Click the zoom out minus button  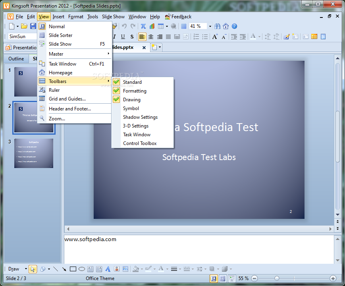(x=254, y=278)
